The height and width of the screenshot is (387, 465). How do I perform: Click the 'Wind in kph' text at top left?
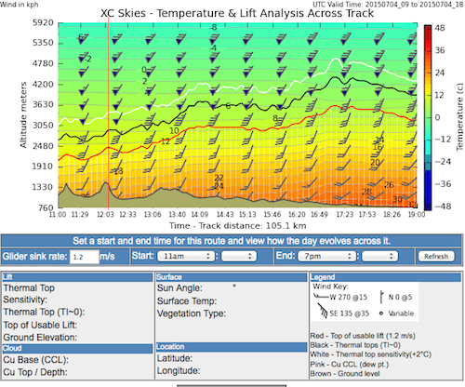coord(20,5)
